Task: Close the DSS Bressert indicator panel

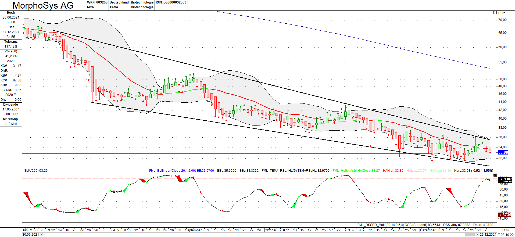Action: click(495, 175)
